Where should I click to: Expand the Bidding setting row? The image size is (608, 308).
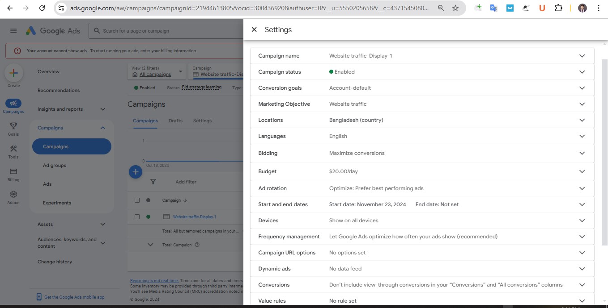(582, 153)
